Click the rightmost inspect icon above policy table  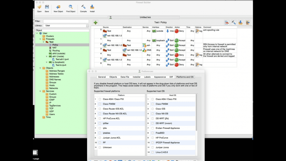[x=248, y=23]
